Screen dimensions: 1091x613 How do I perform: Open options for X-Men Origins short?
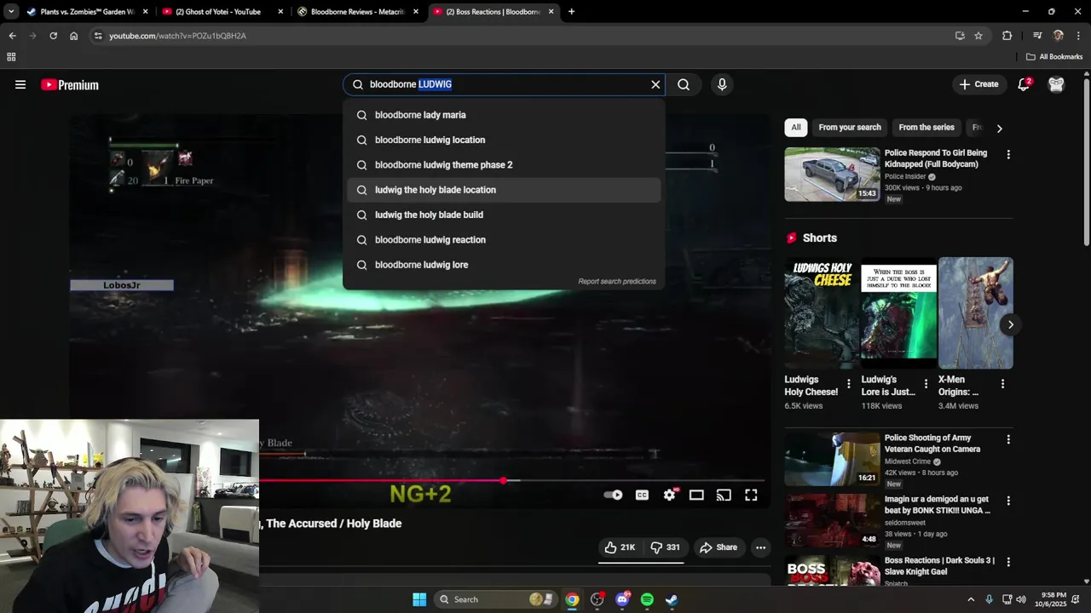1002,384
